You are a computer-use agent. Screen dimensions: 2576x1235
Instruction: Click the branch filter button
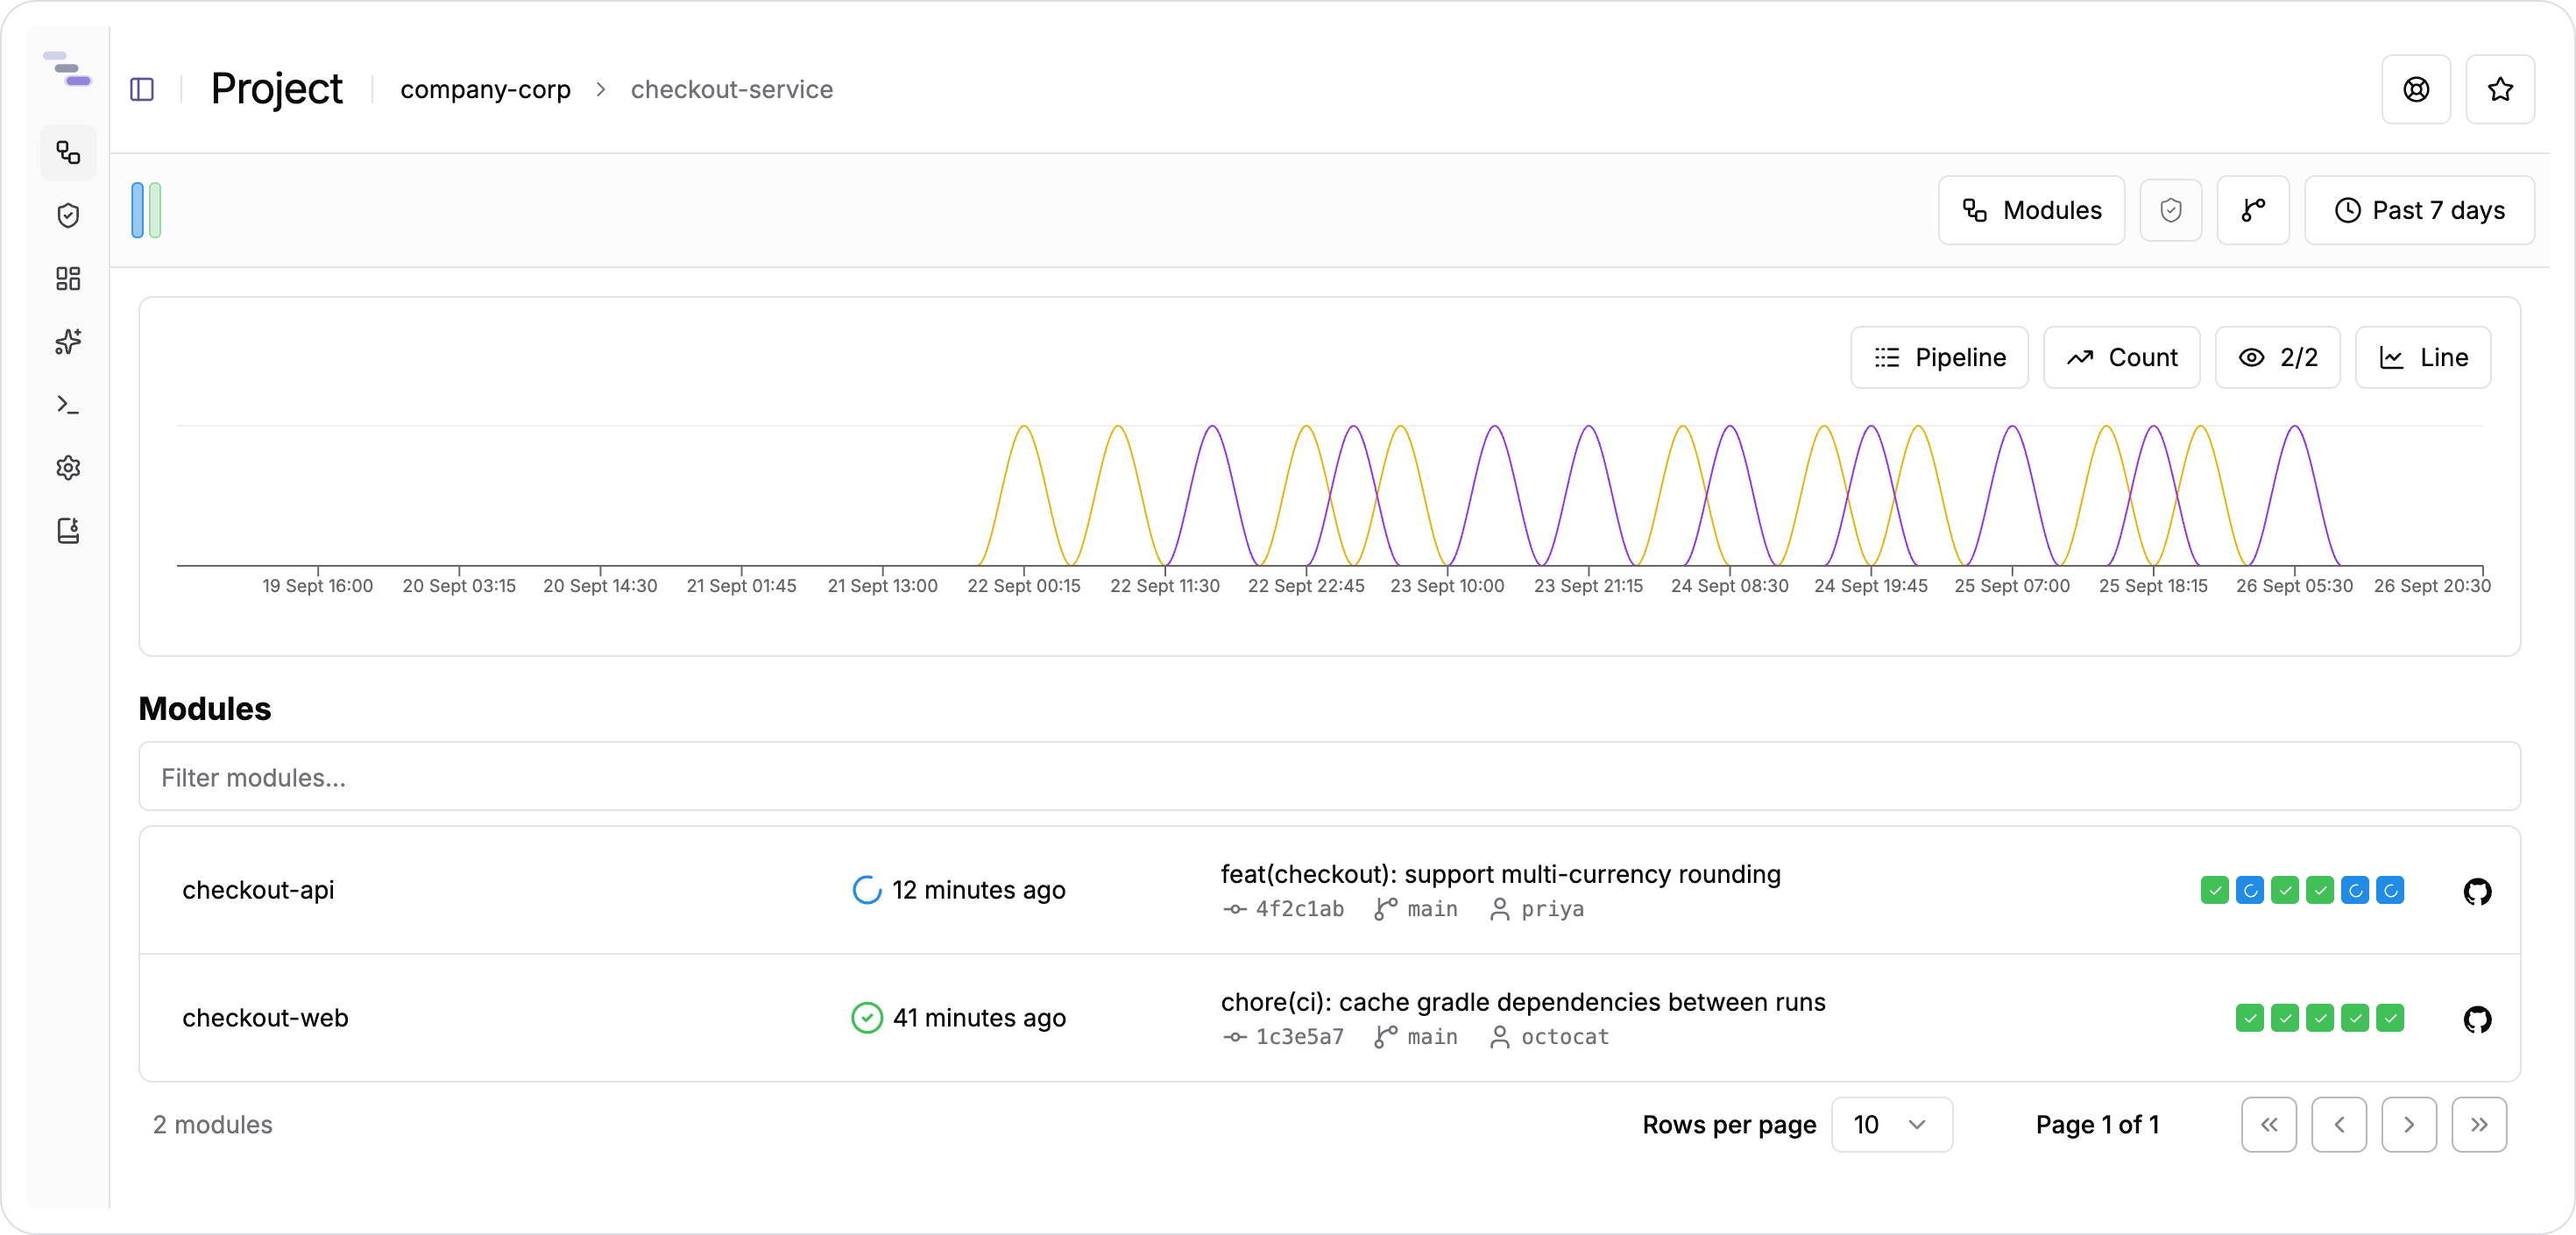pos(2252,210)
